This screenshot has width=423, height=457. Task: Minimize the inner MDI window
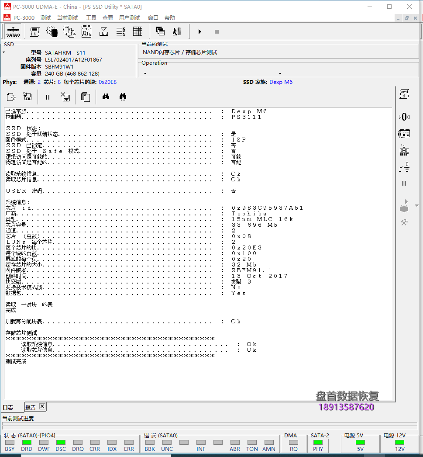[398, 18]
